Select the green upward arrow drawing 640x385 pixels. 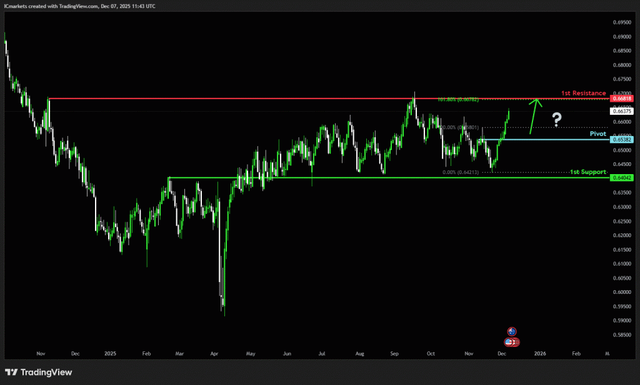click(x=533, y=116)
